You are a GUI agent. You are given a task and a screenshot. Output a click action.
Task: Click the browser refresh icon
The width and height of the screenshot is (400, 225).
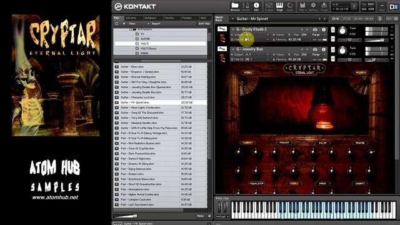[117, 24]
